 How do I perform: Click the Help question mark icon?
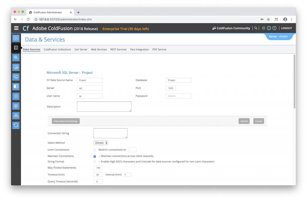[274, 28]
